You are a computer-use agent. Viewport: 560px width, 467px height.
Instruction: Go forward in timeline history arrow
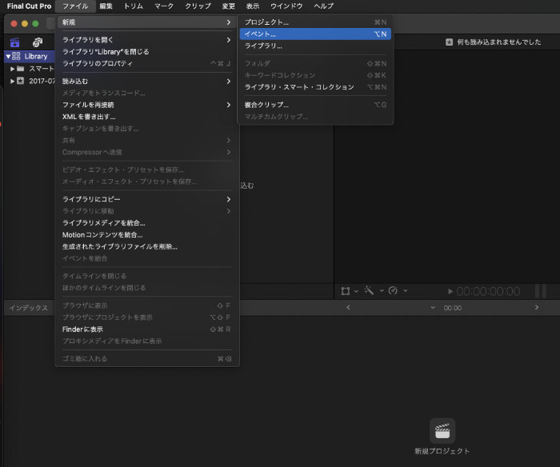click(537, 307)
